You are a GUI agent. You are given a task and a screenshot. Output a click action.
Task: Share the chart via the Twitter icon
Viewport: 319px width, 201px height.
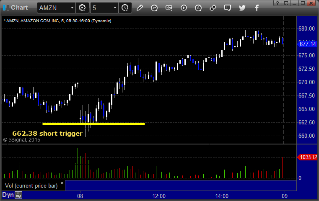coord(242,8)
